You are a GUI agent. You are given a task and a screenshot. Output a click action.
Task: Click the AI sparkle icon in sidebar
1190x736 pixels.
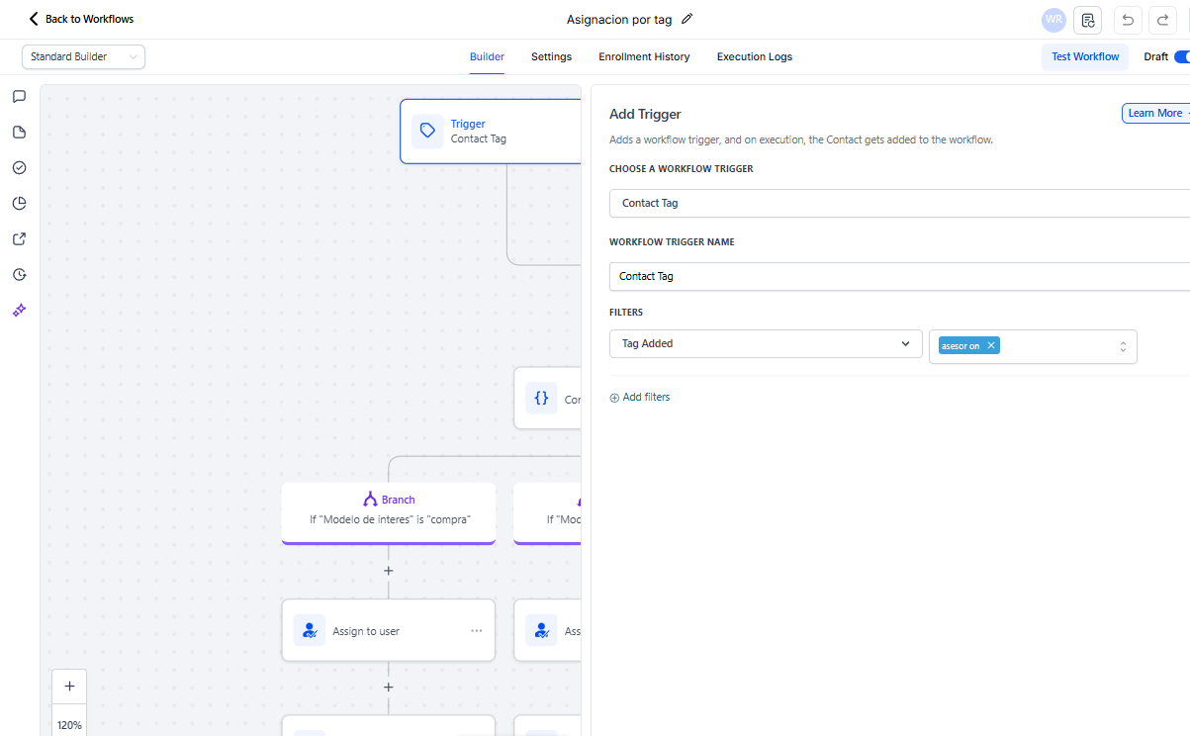pyautogui.click(x=19, y=311)
